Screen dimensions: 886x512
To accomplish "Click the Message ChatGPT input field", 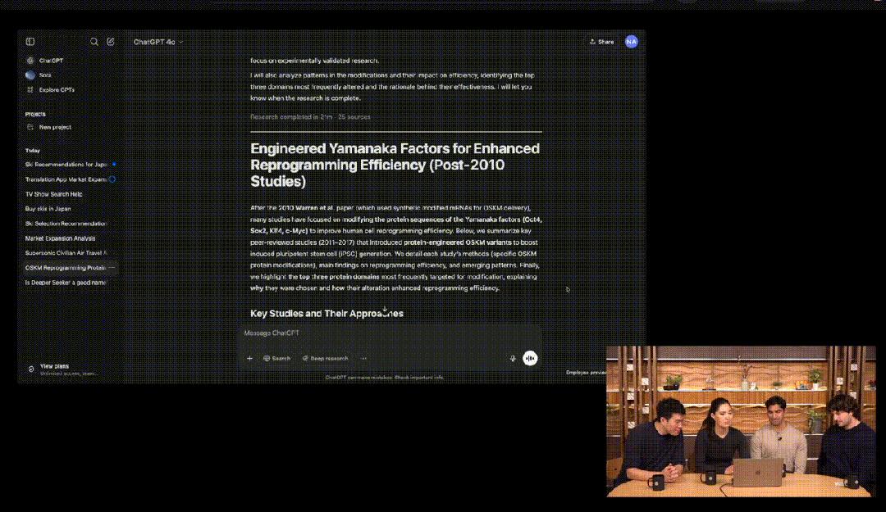I will point(390,333).
